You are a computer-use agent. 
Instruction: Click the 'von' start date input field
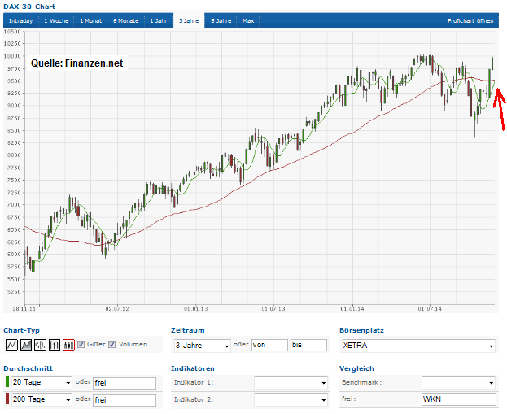point(270,346)
